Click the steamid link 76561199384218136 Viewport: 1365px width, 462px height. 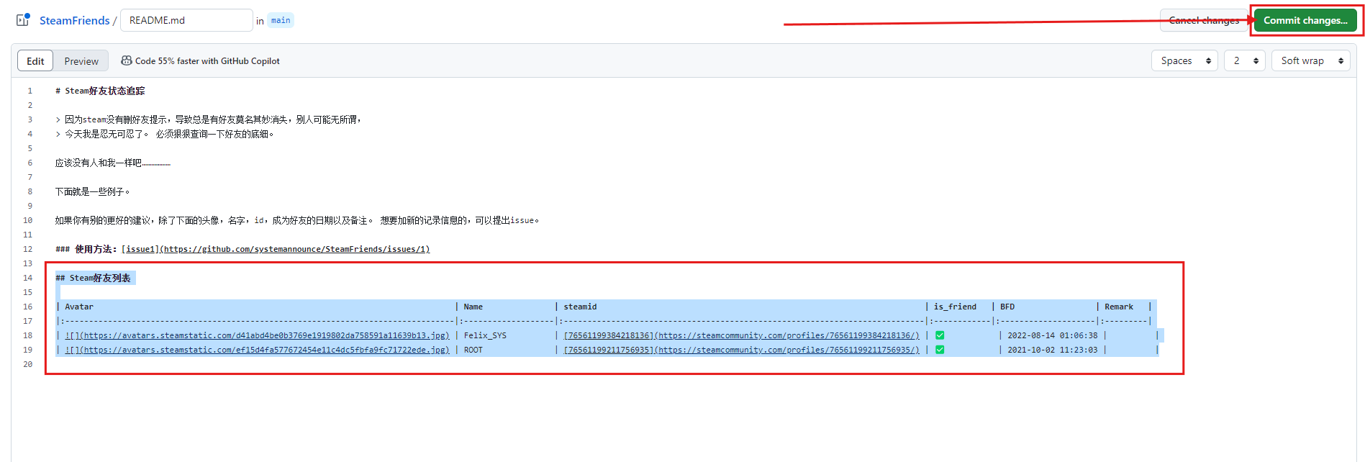tap(741, 335)
